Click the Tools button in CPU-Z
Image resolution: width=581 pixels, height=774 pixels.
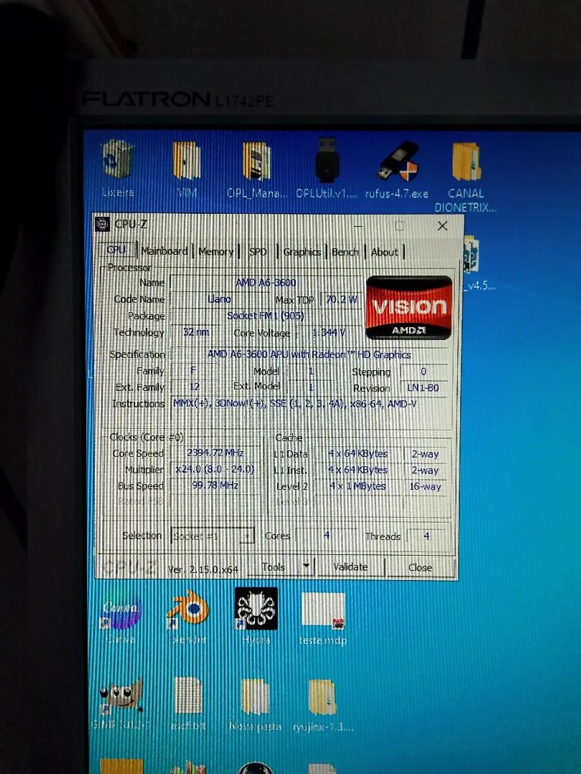point(274,567)
